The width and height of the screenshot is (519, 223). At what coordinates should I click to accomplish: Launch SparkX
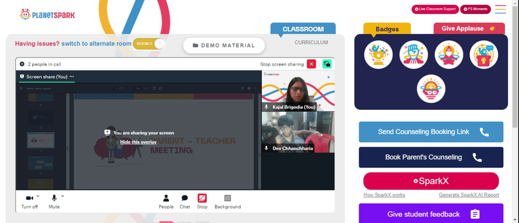pos(431,181)
